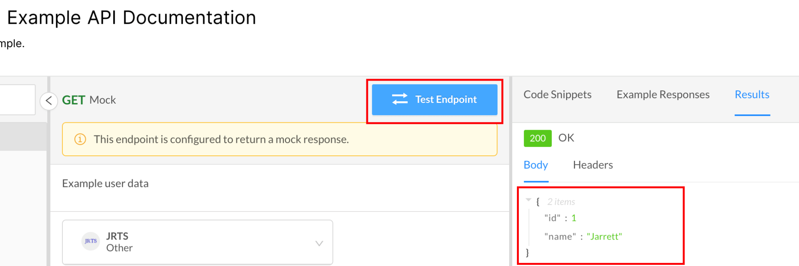
Task: Click the green 200 status badge
Action: click(538, 138)
